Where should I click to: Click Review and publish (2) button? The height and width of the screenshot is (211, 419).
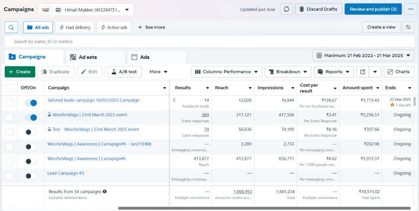(373, 9)
